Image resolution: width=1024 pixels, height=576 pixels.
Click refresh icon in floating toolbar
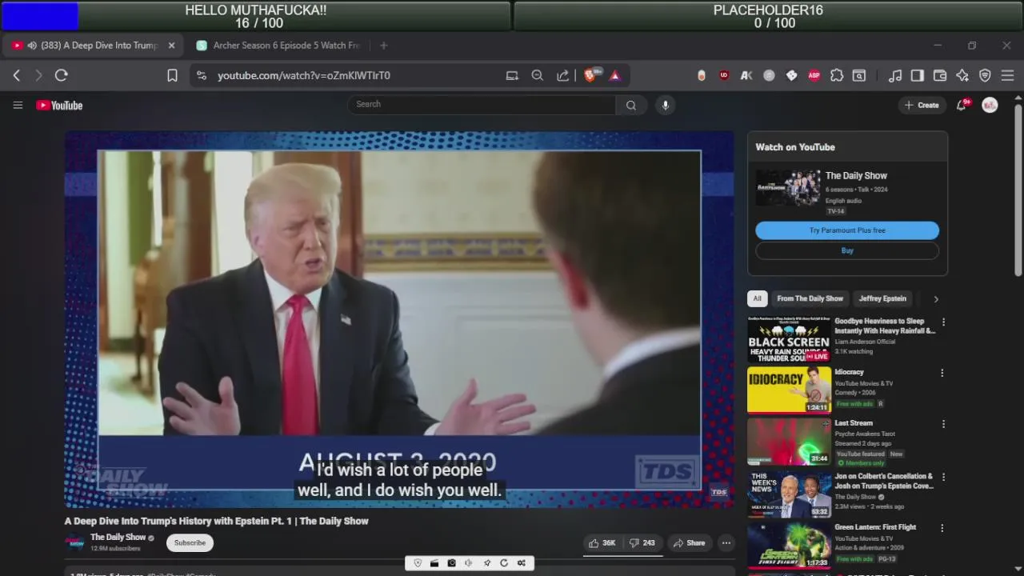click(x=504, y=563)
